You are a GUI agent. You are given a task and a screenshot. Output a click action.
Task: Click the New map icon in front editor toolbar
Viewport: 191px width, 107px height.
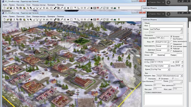(5, 20)
